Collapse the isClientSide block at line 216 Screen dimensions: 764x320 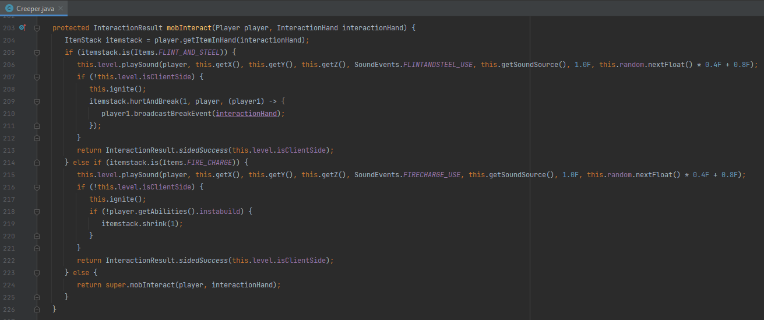tap(37, 187)
